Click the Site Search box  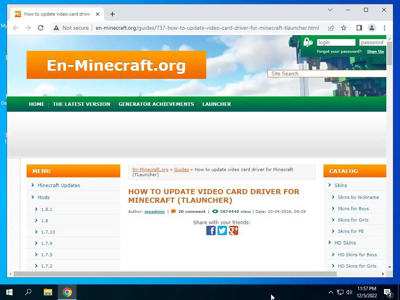click(x=327, y=74)
